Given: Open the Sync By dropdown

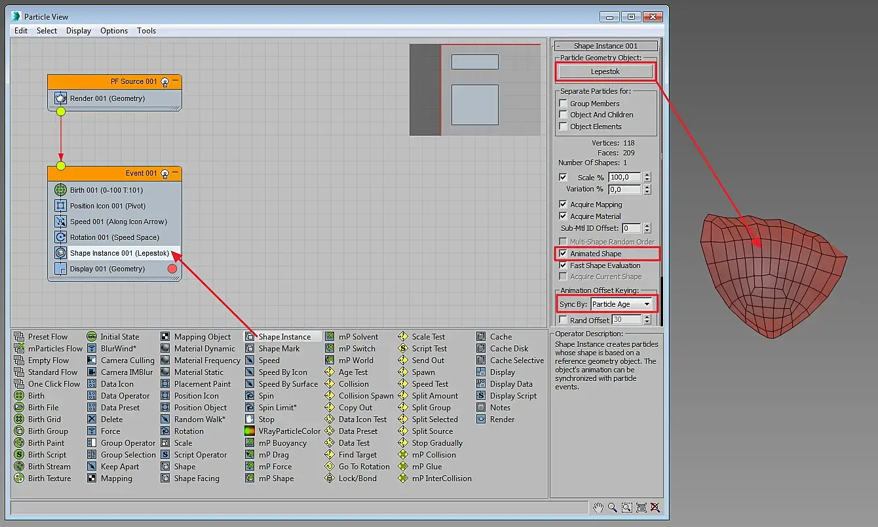Looking at the screenshot, I should (x=622, y=304).
